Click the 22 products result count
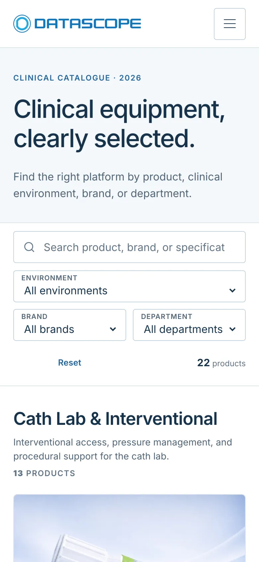This screenshot has height=562, width=259. (x=221, y=363)
